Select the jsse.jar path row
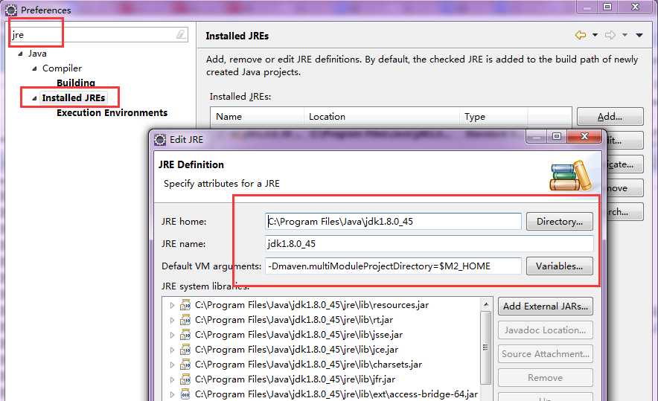Screen dimensions: 658x401 (x=298, y=335)
